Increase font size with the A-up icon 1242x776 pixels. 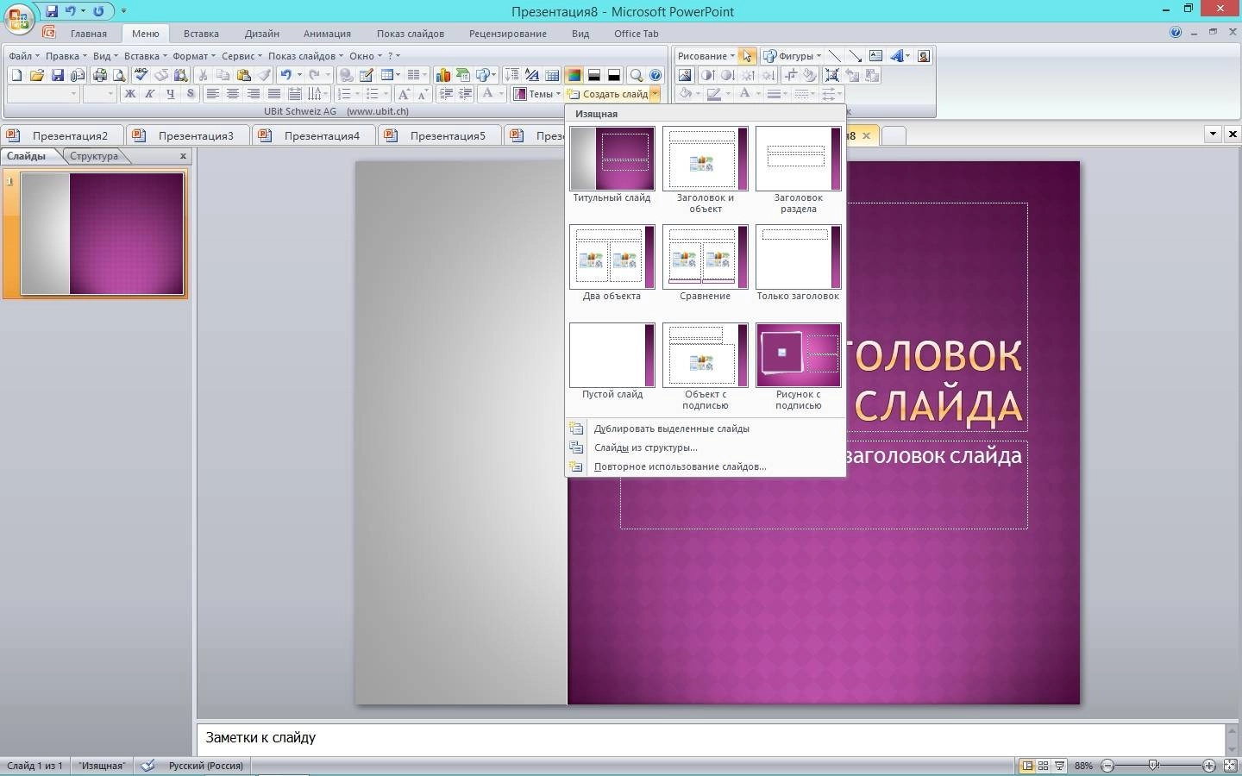click(403, 94)
